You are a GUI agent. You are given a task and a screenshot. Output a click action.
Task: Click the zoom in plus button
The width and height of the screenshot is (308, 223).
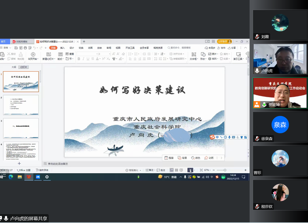click(x=246, y=170)
